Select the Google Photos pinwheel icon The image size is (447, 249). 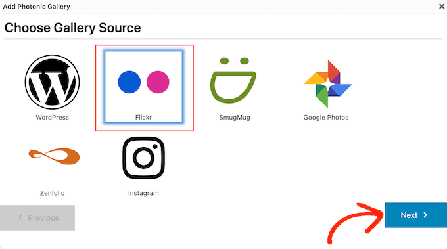tap(328, 84)
